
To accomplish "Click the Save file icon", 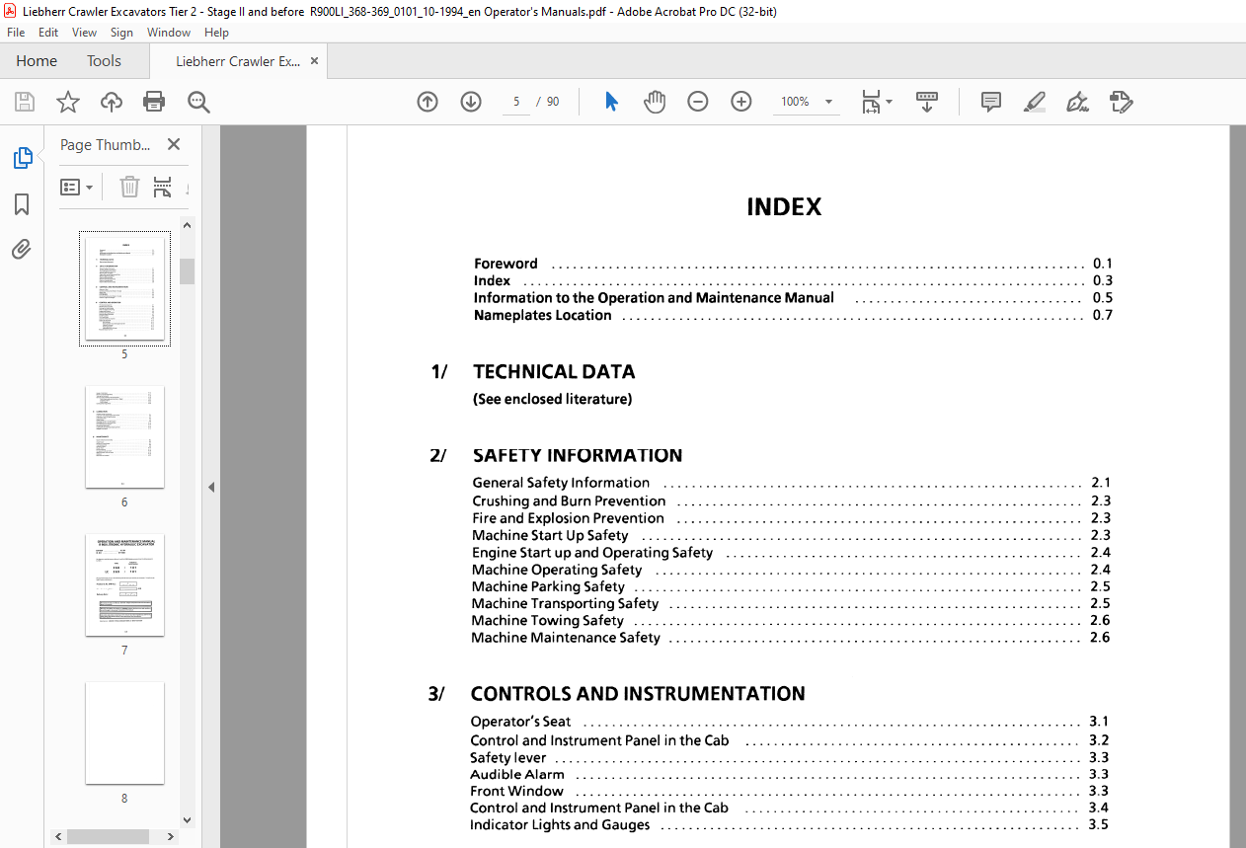I will 25,102.
